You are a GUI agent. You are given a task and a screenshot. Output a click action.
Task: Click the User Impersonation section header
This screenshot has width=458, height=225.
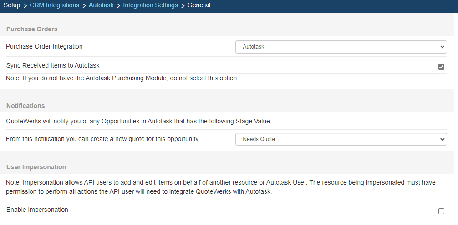pyautogui.click(x=36, y=167)
